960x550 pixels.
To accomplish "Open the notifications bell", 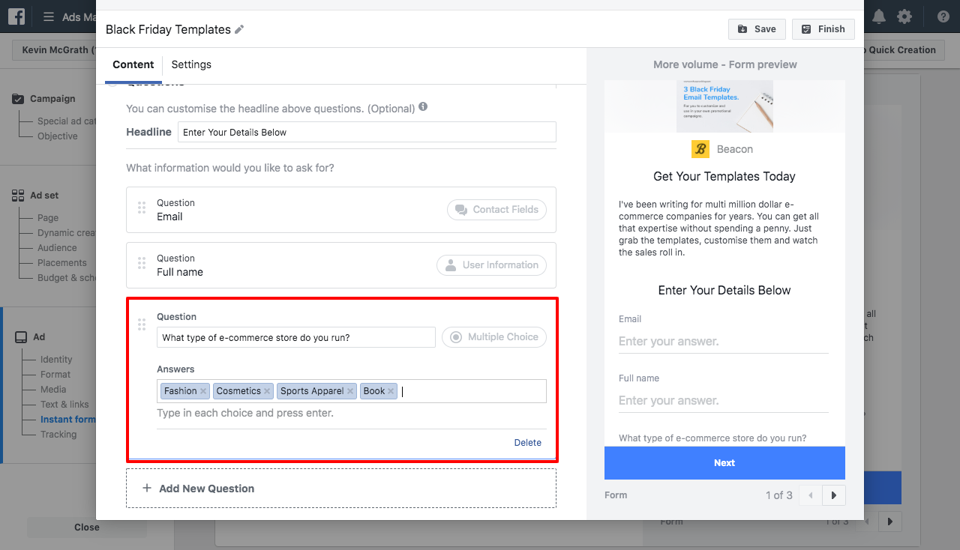I will (x=878, y=15).
